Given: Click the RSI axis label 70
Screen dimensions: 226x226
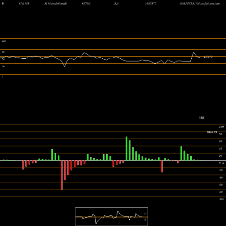Looking at the screenshot, I should (x=3, y=52).
